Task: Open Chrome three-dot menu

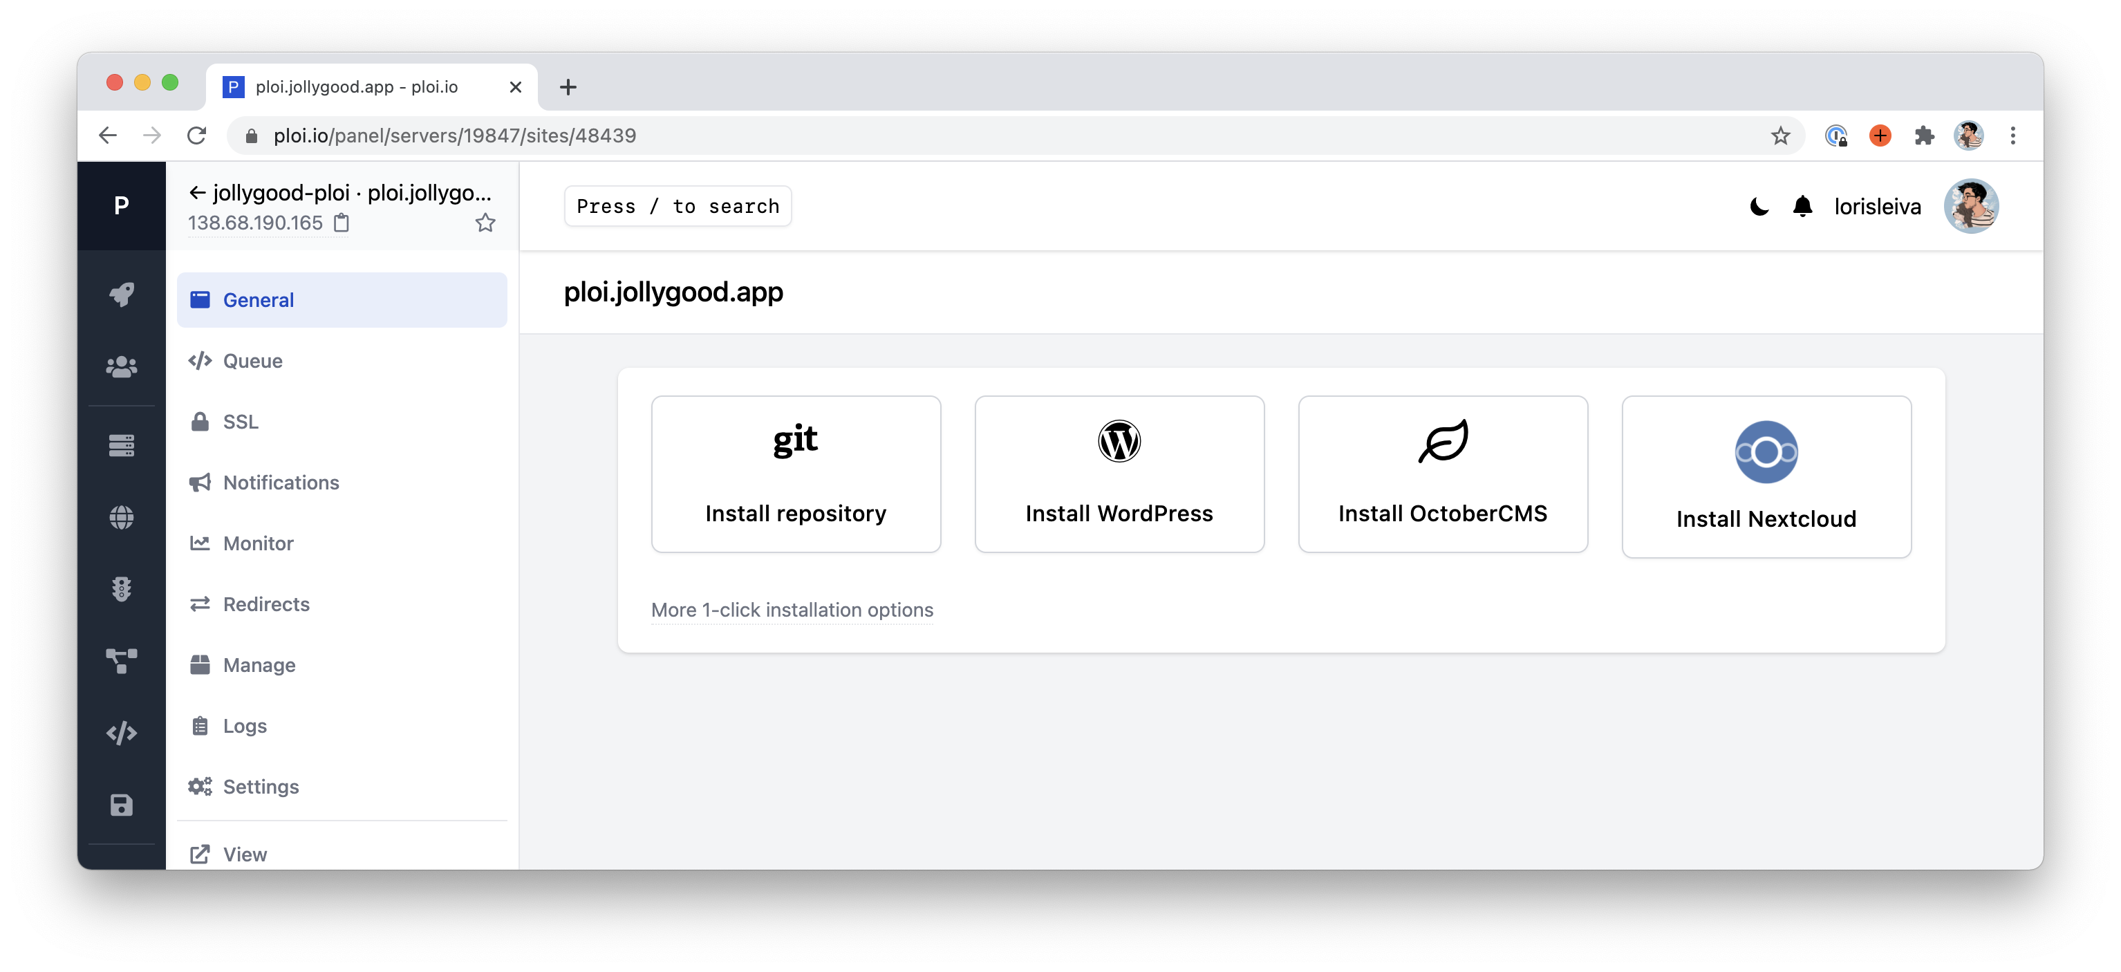Action: [x=2012, y=135]
